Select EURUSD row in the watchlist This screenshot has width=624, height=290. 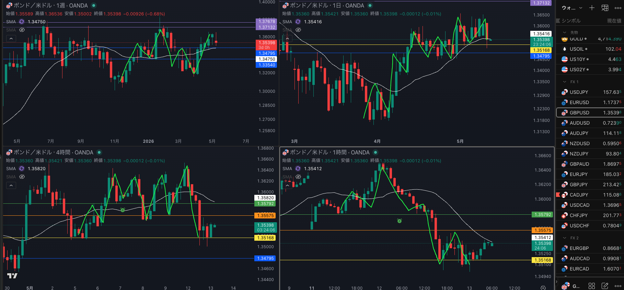coord(590,102)
